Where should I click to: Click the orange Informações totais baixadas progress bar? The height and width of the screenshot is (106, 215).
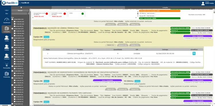pyautogui.click(x=160, y=11)
